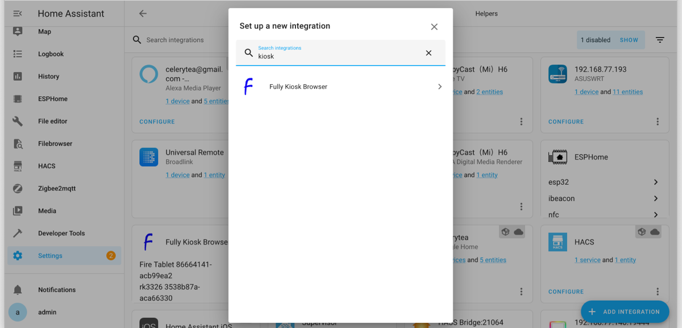This screenshot has width=682, height=328.
Task: Click CONFIGURE on the HACS card
Action: tap(566, 292)
